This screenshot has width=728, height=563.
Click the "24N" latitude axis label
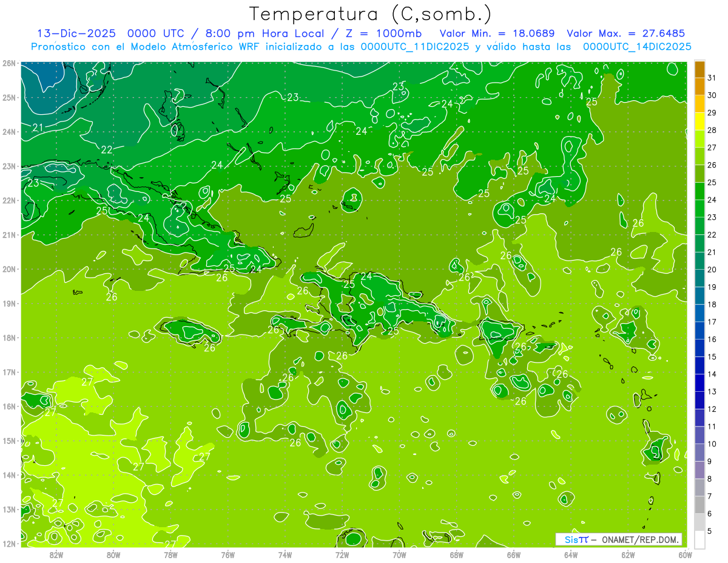click(9, 132)
